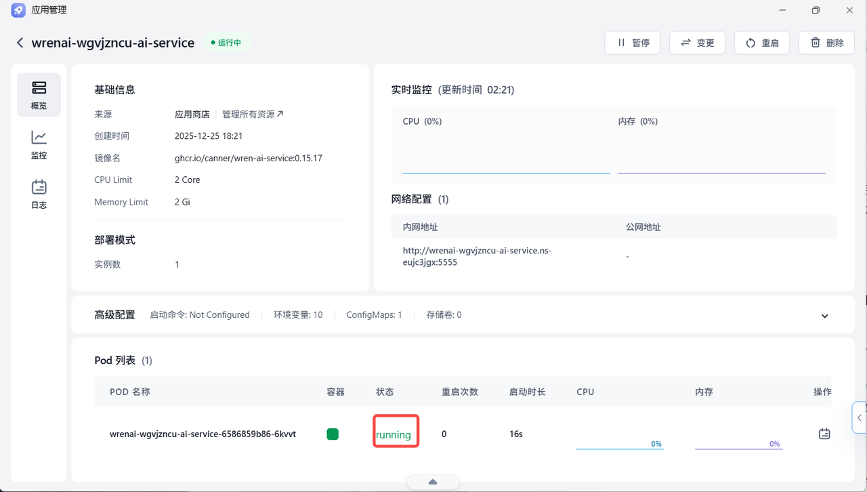Click the title wrenai-wgvjzncu-ai-service

[x=113, y=43]
